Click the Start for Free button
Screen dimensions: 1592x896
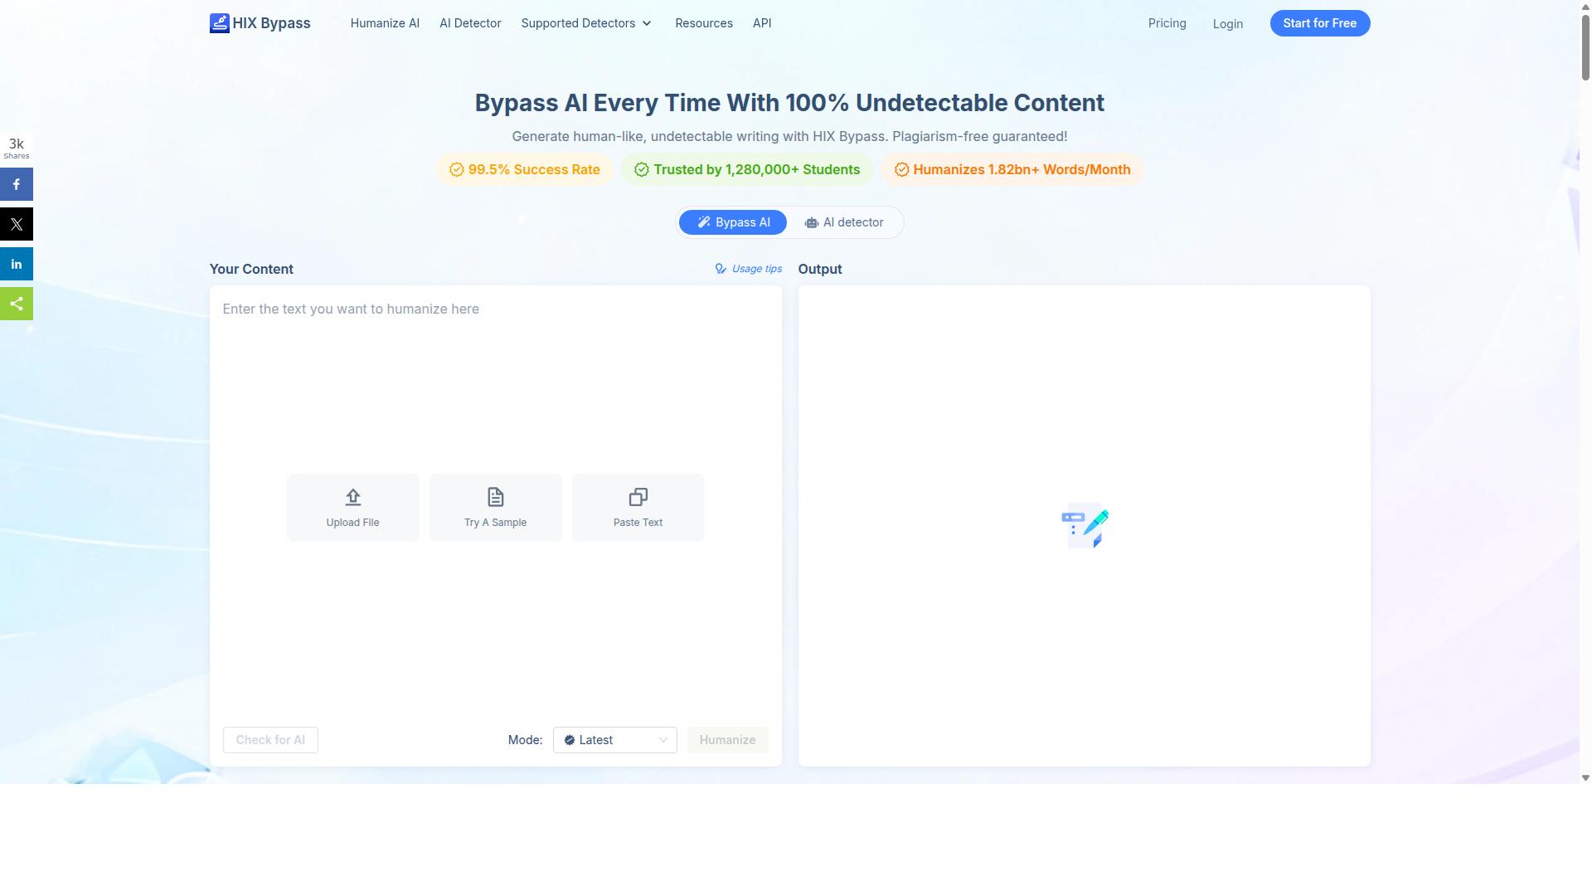(1319, 23)
